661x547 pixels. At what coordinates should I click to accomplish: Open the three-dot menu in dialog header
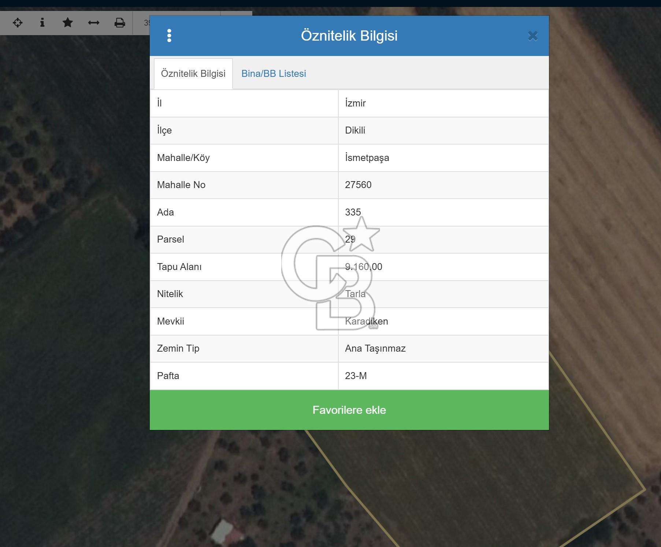point(169,36)
